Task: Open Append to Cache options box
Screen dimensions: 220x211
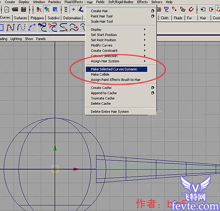Action: (x=153, y=93)
